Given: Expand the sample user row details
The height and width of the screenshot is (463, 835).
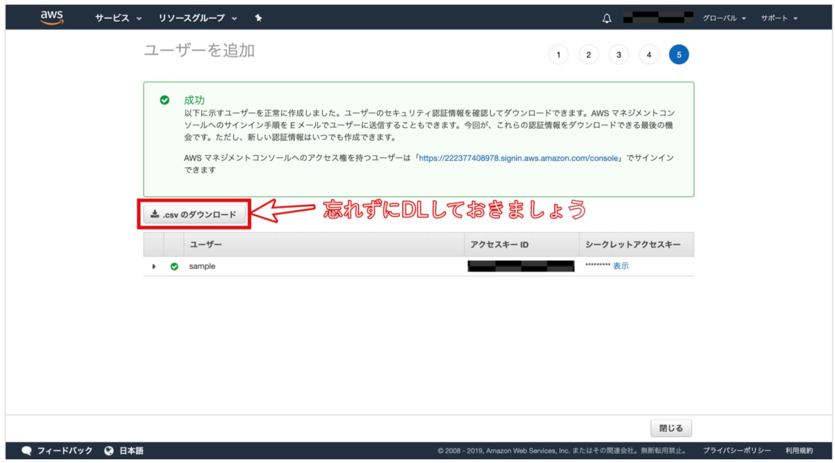Looking at the screenshot, I should point(154,266).
